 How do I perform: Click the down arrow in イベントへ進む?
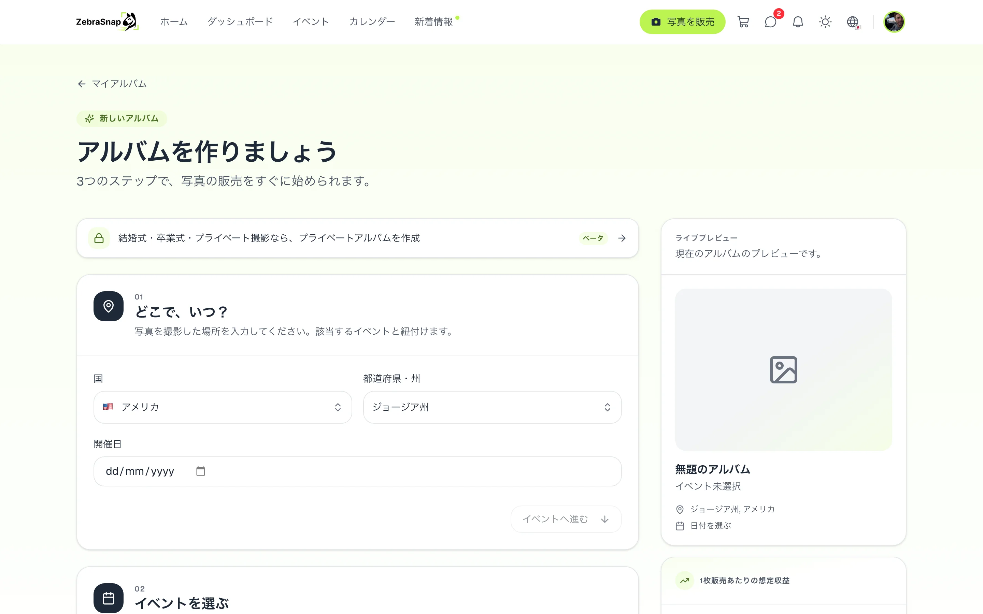(605, 519)
